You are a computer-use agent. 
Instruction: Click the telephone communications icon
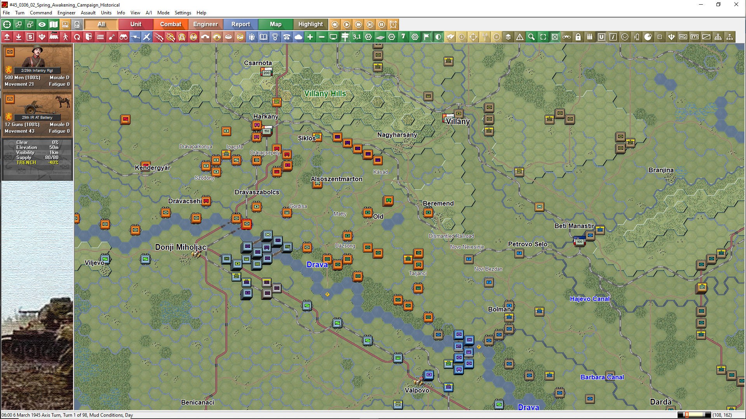287,37
